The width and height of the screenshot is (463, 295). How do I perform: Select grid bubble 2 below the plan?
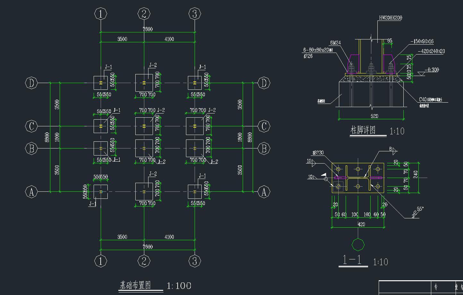[144, 261]
